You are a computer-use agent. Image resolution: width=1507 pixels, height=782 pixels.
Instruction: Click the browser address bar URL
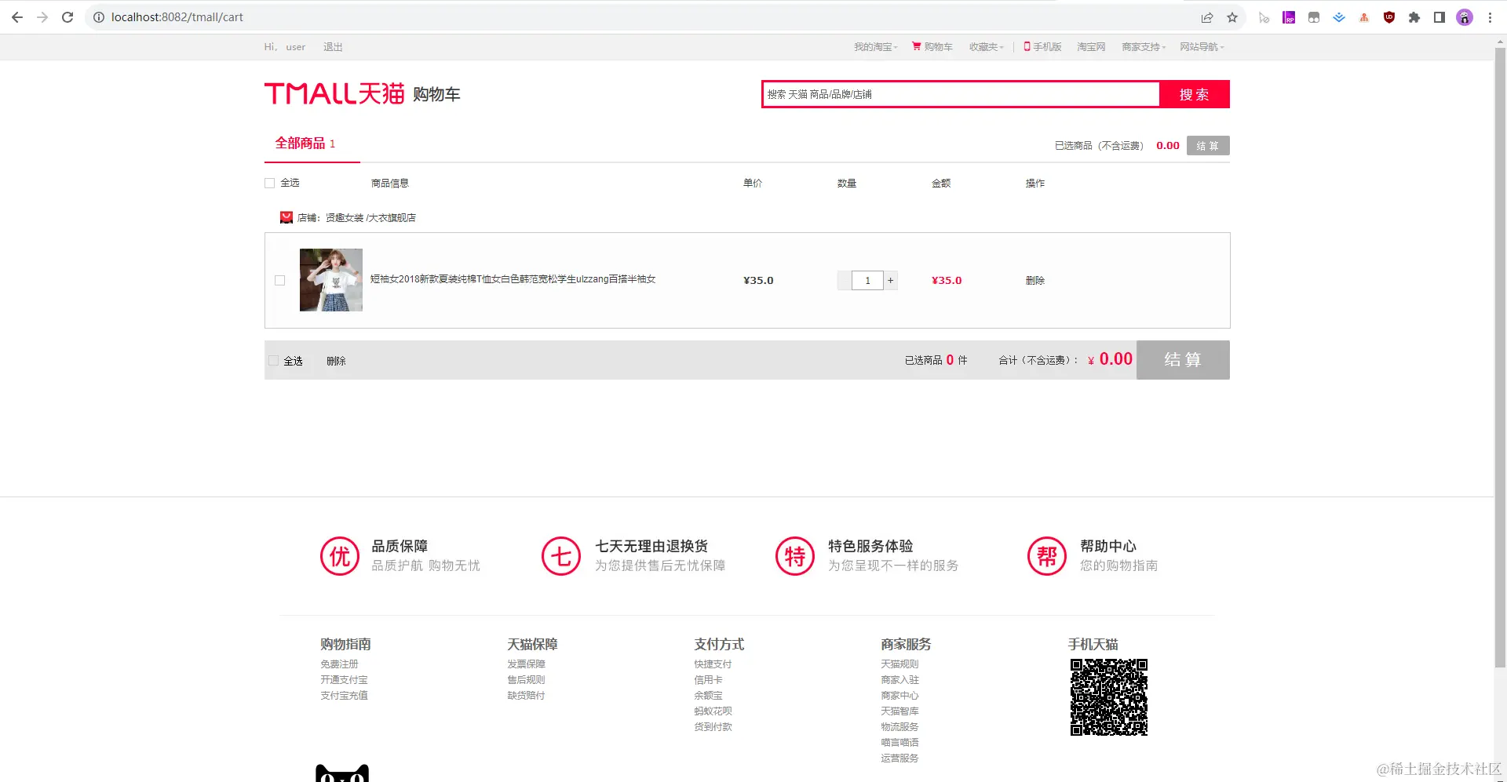(x=177, y=17)
